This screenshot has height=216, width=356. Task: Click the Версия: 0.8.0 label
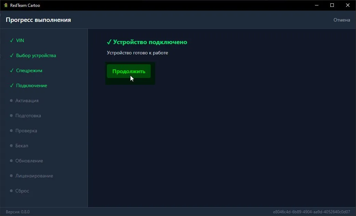point(17,212)
